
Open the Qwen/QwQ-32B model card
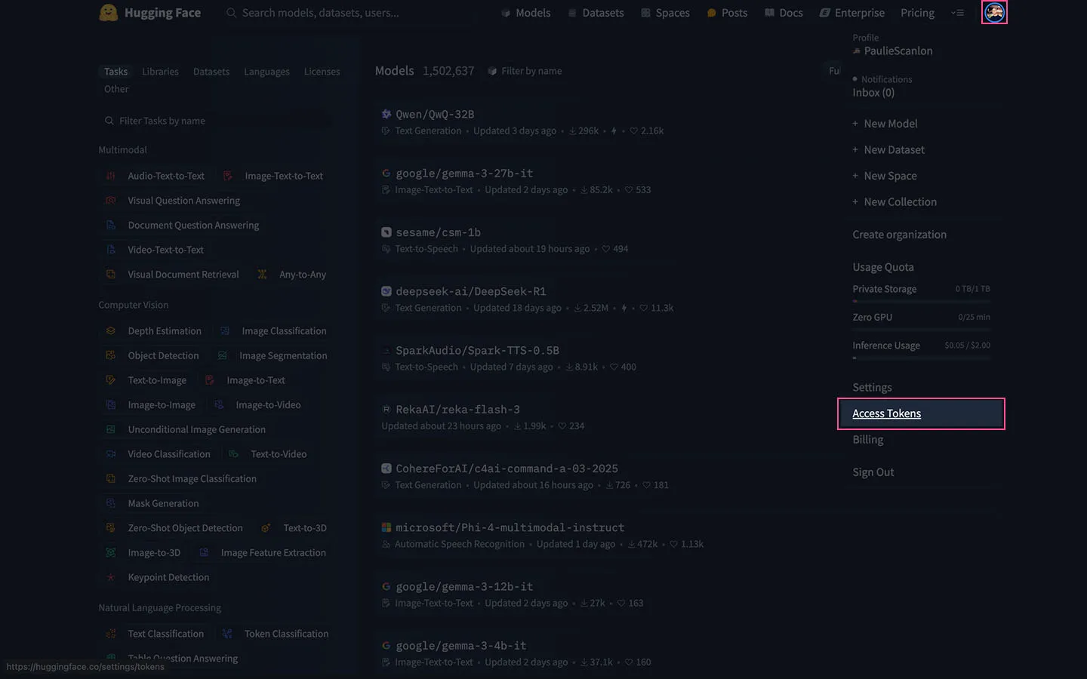435,114
